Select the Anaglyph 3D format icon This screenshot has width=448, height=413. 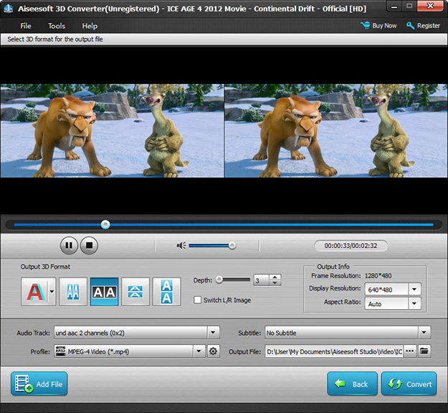[34, 292]
